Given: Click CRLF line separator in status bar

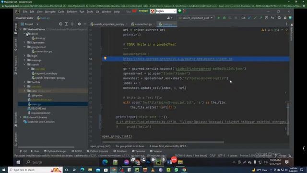Looking at the screenshot, I should 213,156.
